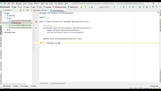This screenshot has width=161, height=91.
Task: Collapse the first com.example.checkboxexample package
Action: point(7,20)
